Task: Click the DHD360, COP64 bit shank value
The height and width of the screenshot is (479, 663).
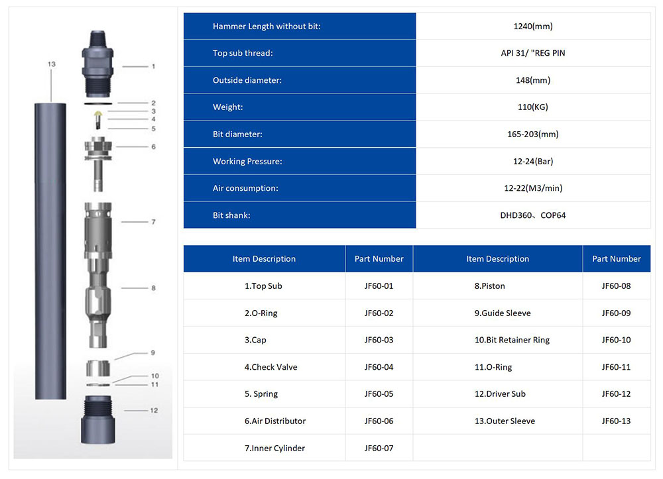Action: tap(532, 215)
